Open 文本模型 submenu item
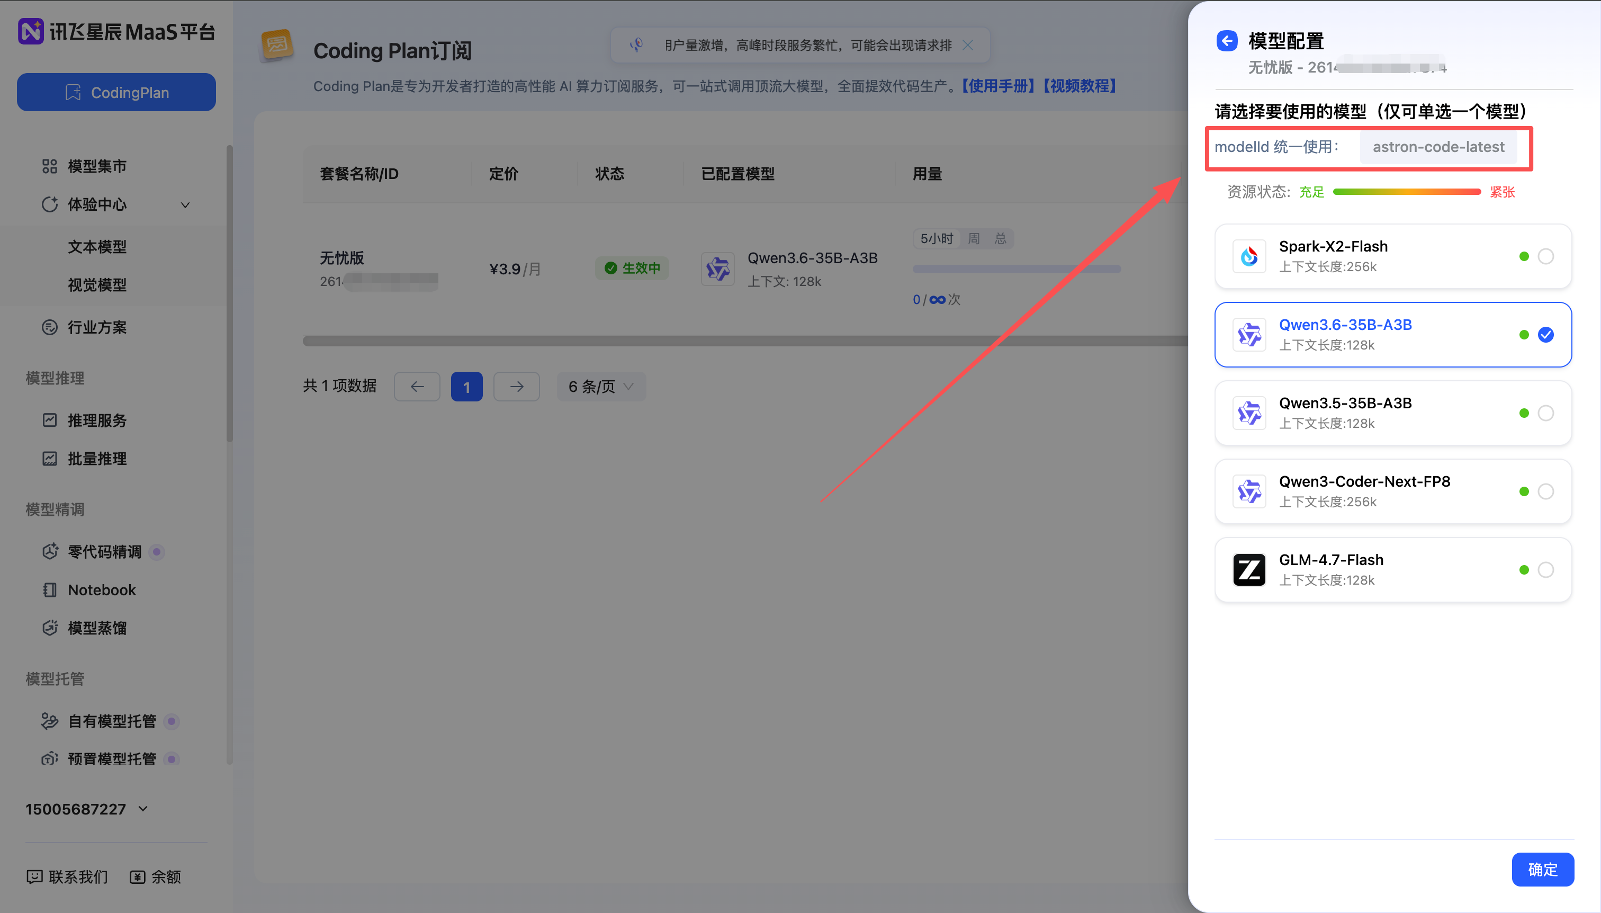The width and height of the screenshot is (1601, 913). click(97, 246)
